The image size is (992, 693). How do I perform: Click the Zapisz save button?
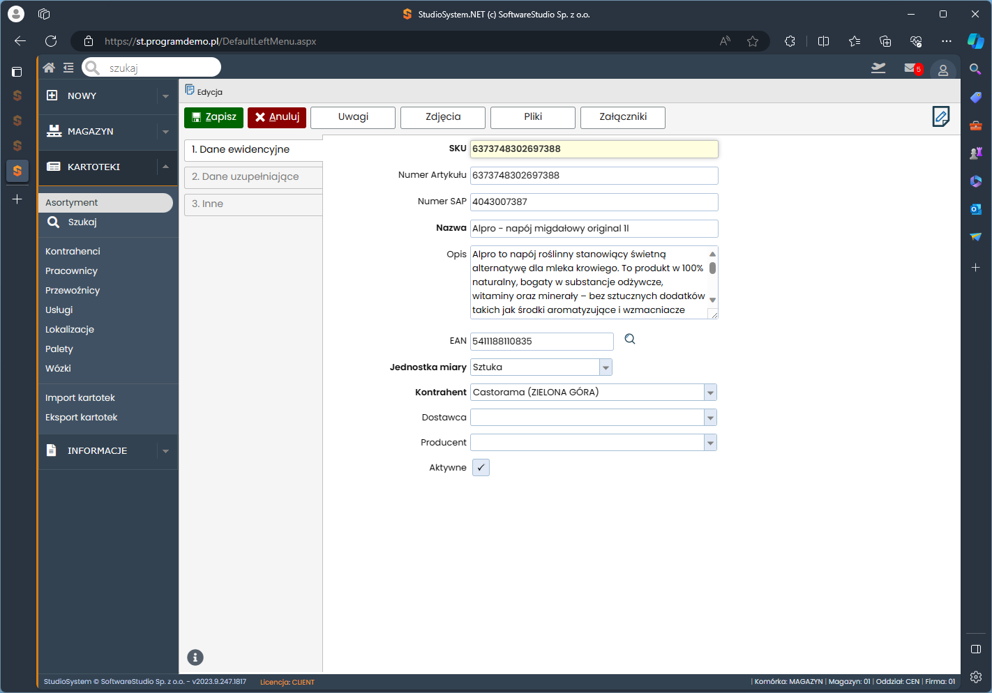pyautogui.click(x=213, y=117)
